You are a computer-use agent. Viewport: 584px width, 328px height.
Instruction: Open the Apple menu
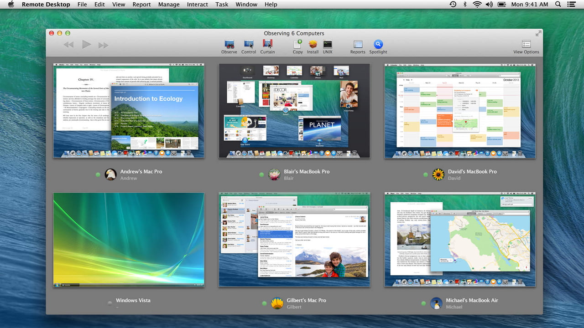pyautogui.click(x=11, y=4)
